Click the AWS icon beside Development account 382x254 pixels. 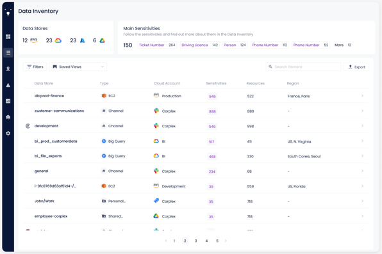point(156,186)
